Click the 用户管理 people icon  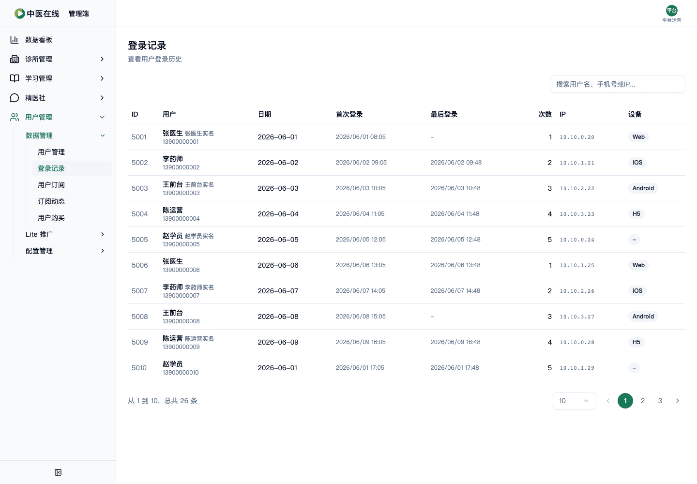click(15, 117)
